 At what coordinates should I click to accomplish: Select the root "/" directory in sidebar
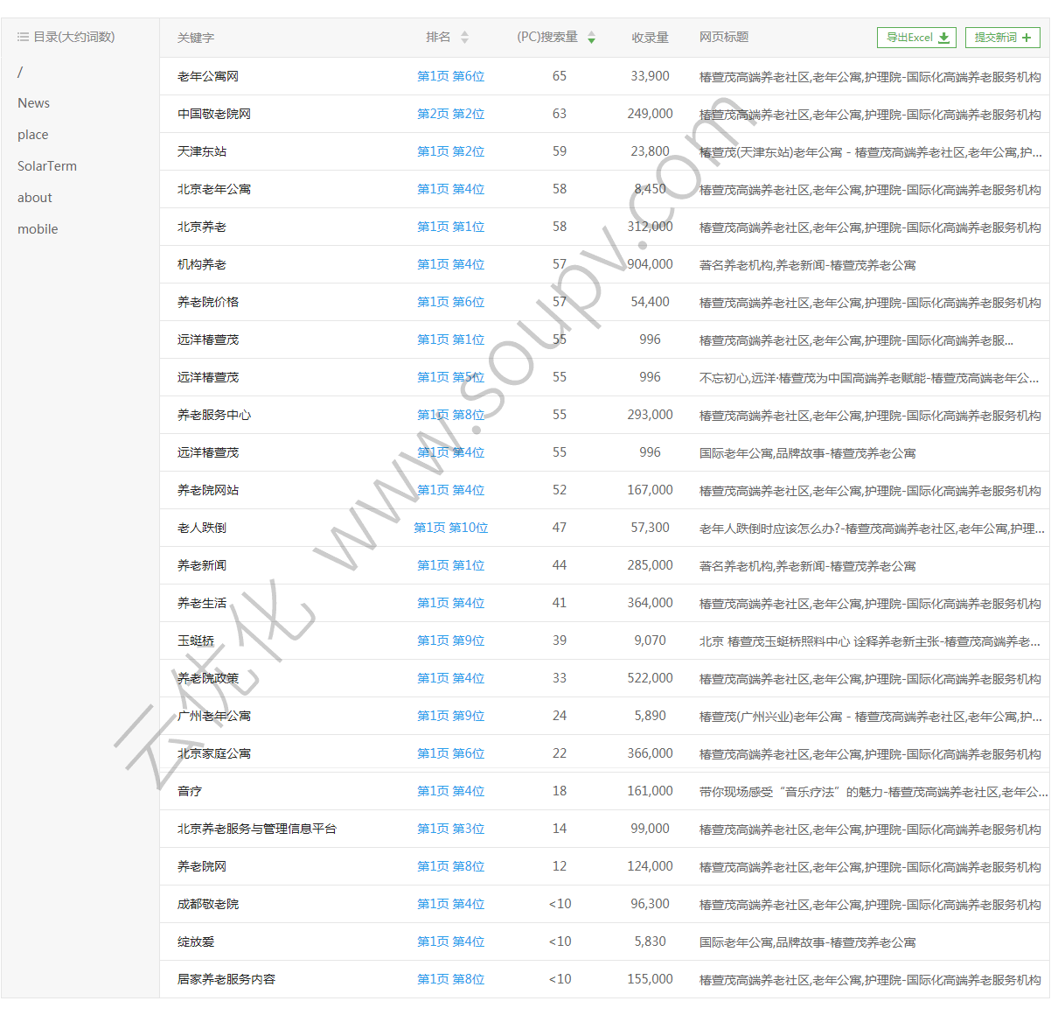(x=20, y=72)
